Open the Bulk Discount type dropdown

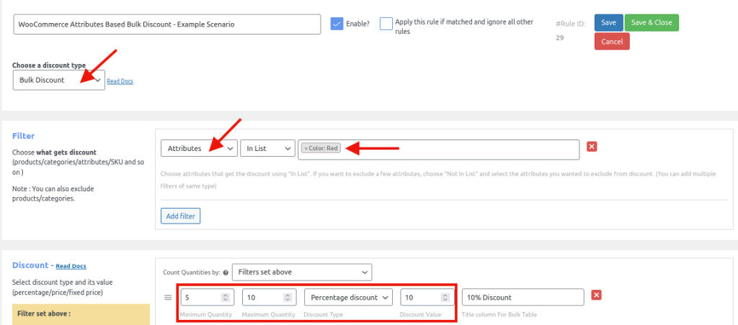tap(59, 80)
